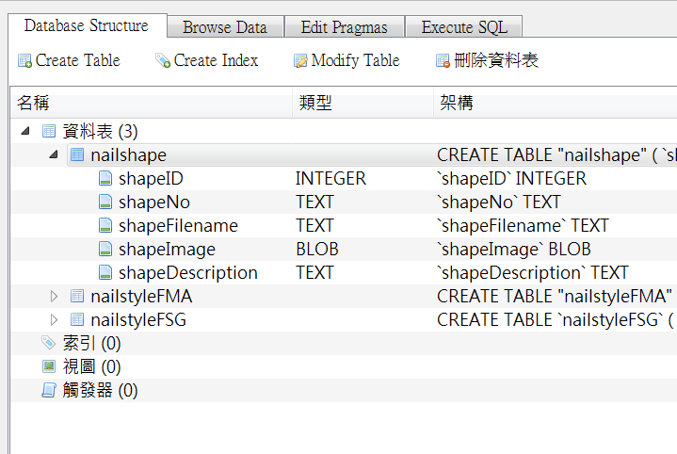Image resolution: width=677 pixels, height=454 pixels.
Task: Click the Create Table toolbar icon
Action: pyautogui.click(x=25, y=61)
